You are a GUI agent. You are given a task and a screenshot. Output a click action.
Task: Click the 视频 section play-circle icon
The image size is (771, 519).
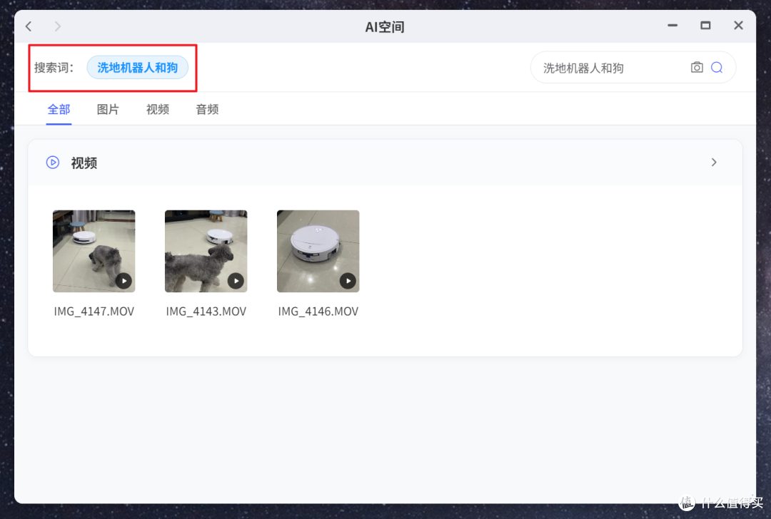click(53, 162)
